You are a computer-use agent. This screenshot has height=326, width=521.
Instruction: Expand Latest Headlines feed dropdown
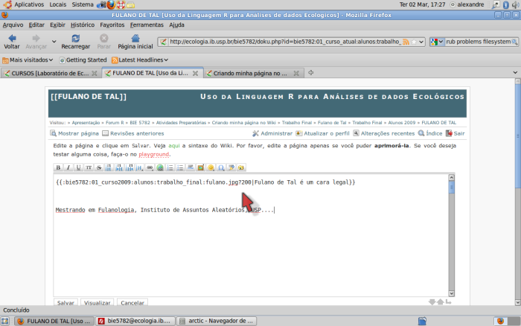[141, 60]
